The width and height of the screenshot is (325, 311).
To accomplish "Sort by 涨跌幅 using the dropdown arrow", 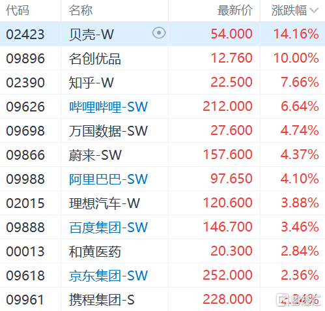I will coord(314,10).
